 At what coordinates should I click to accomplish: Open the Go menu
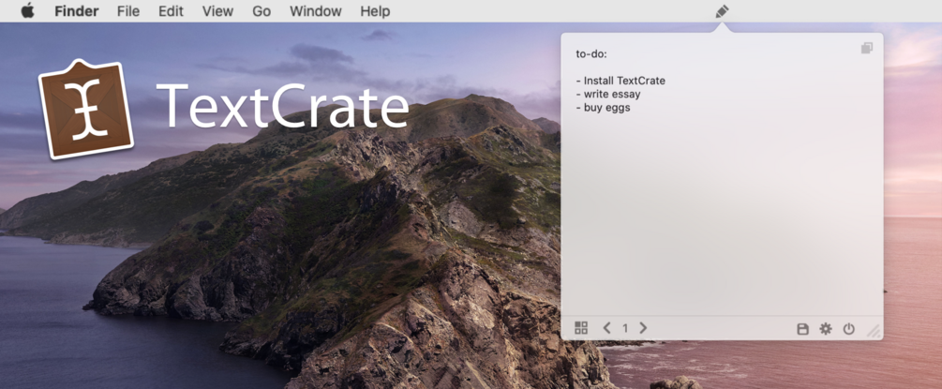pos(262,11)
